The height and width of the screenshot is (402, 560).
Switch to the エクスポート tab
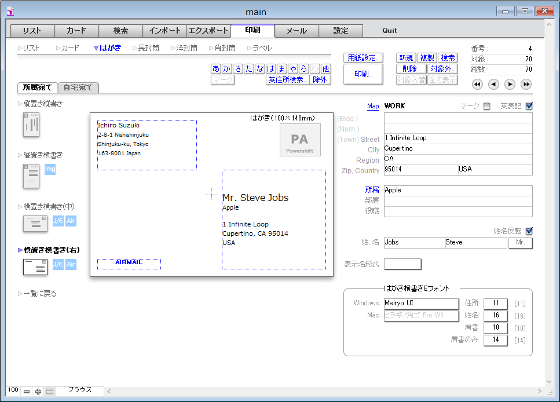point(208,31)
